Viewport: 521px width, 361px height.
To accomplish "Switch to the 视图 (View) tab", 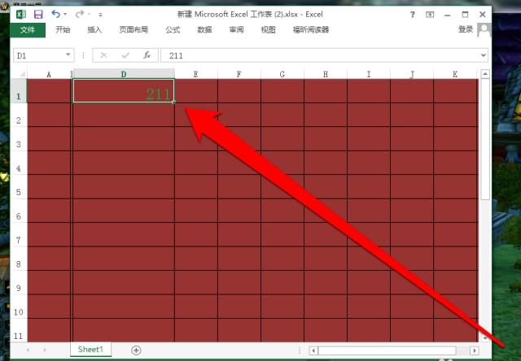I will (x=268, y=30).
